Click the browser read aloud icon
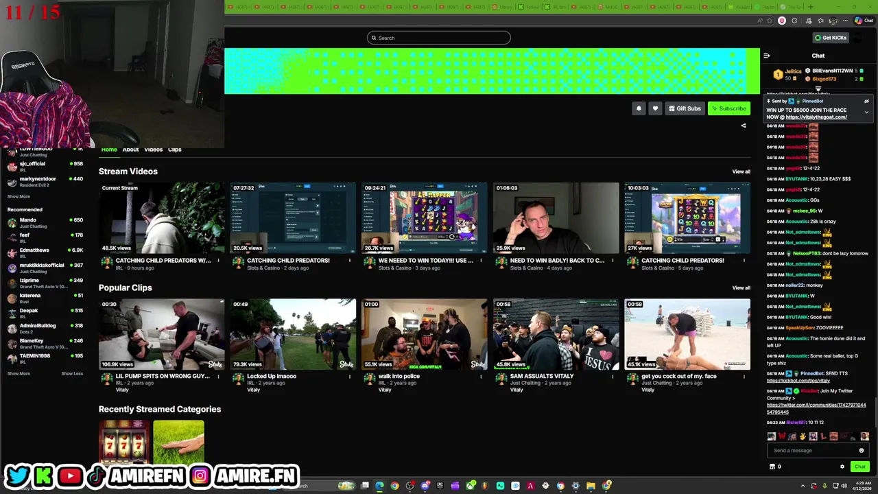The image size is (878, 494). click(x=759, y=21)
